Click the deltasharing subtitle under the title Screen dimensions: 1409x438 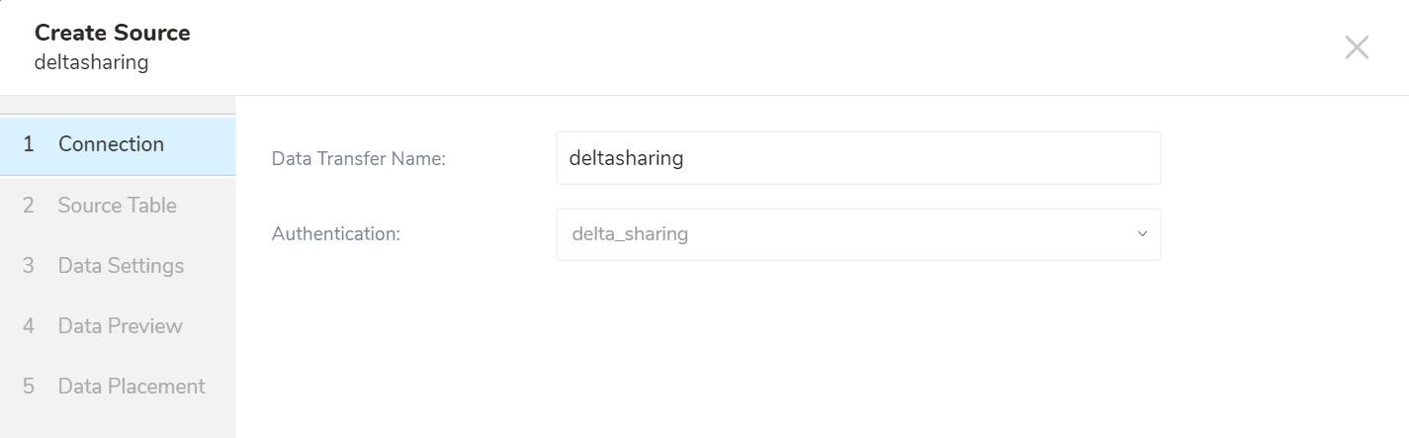[91, 63]
